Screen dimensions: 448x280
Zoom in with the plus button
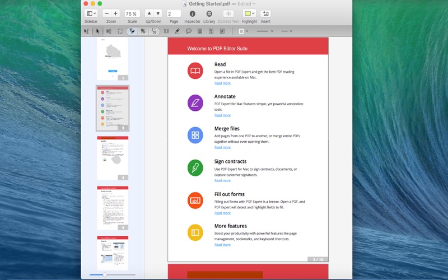(115, 13)
